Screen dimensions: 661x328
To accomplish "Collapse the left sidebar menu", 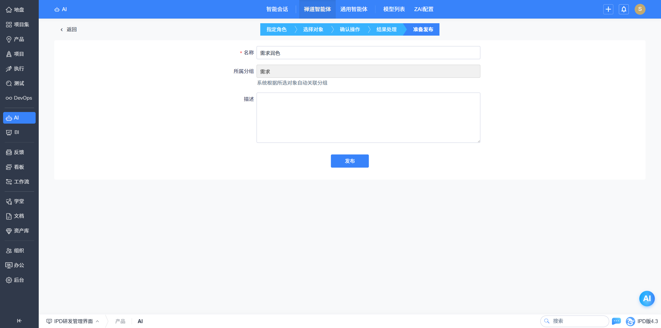I will (19, 321).
